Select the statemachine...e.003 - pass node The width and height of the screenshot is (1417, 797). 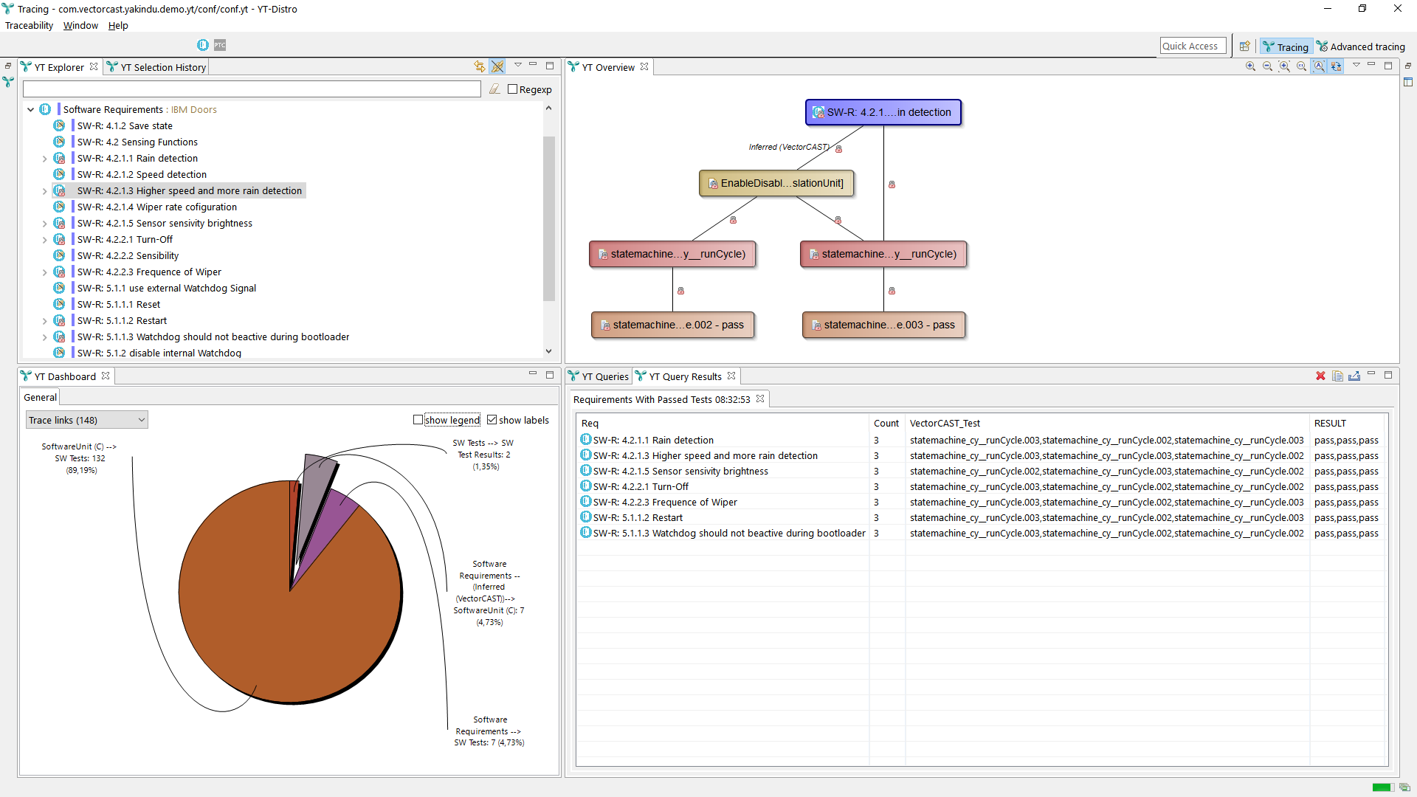click(x=883, y=325)
